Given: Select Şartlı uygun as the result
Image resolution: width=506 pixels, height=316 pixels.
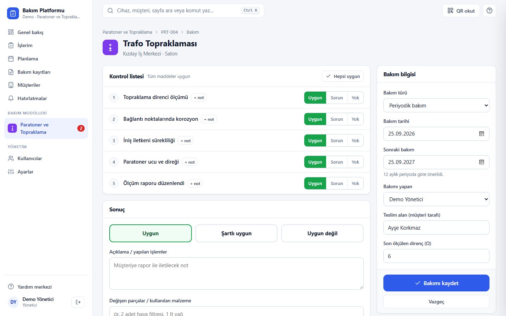Looking at the screenshot, I should point(236,233).
